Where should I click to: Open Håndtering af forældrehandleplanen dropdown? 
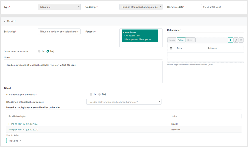coord(124,102)
